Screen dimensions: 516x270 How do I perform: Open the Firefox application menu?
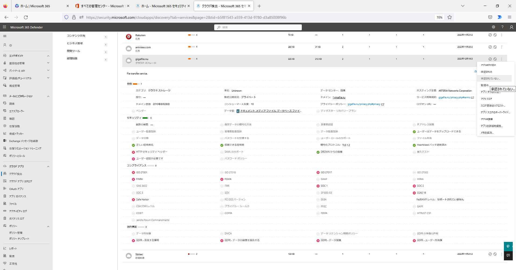tap(509, 17)
